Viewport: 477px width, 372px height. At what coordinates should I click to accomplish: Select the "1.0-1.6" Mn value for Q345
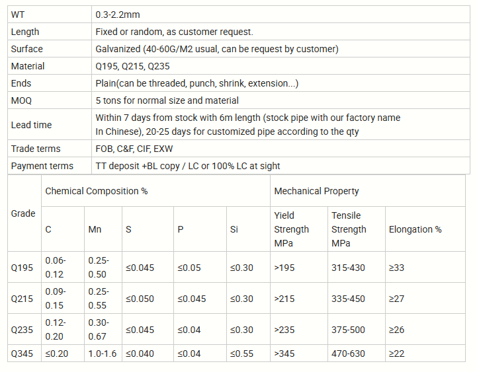click(x=102, y=353)
